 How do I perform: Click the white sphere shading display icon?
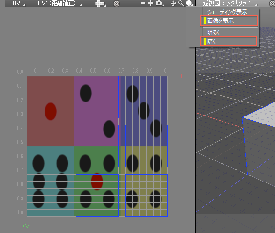[189, 3]
